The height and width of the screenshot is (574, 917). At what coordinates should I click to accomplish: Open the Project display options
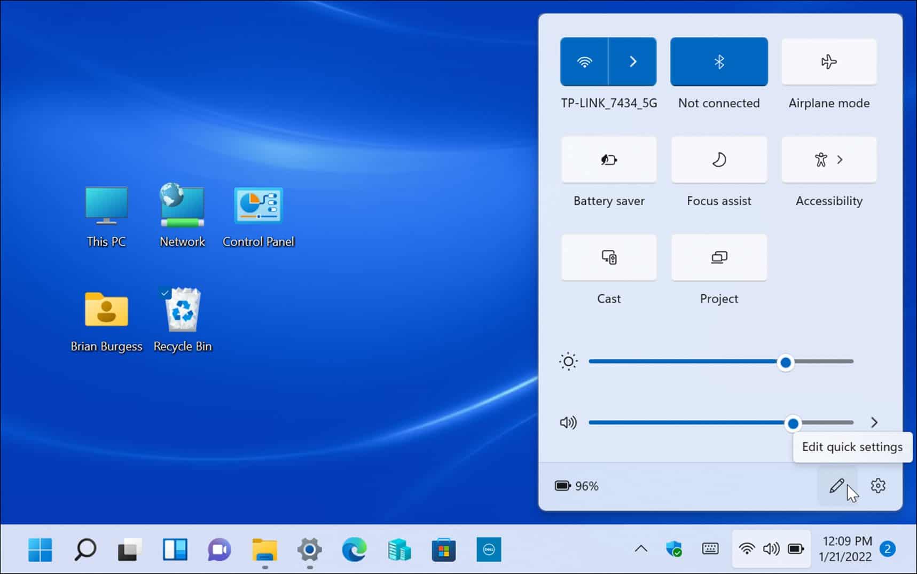[x=718, y=257]
